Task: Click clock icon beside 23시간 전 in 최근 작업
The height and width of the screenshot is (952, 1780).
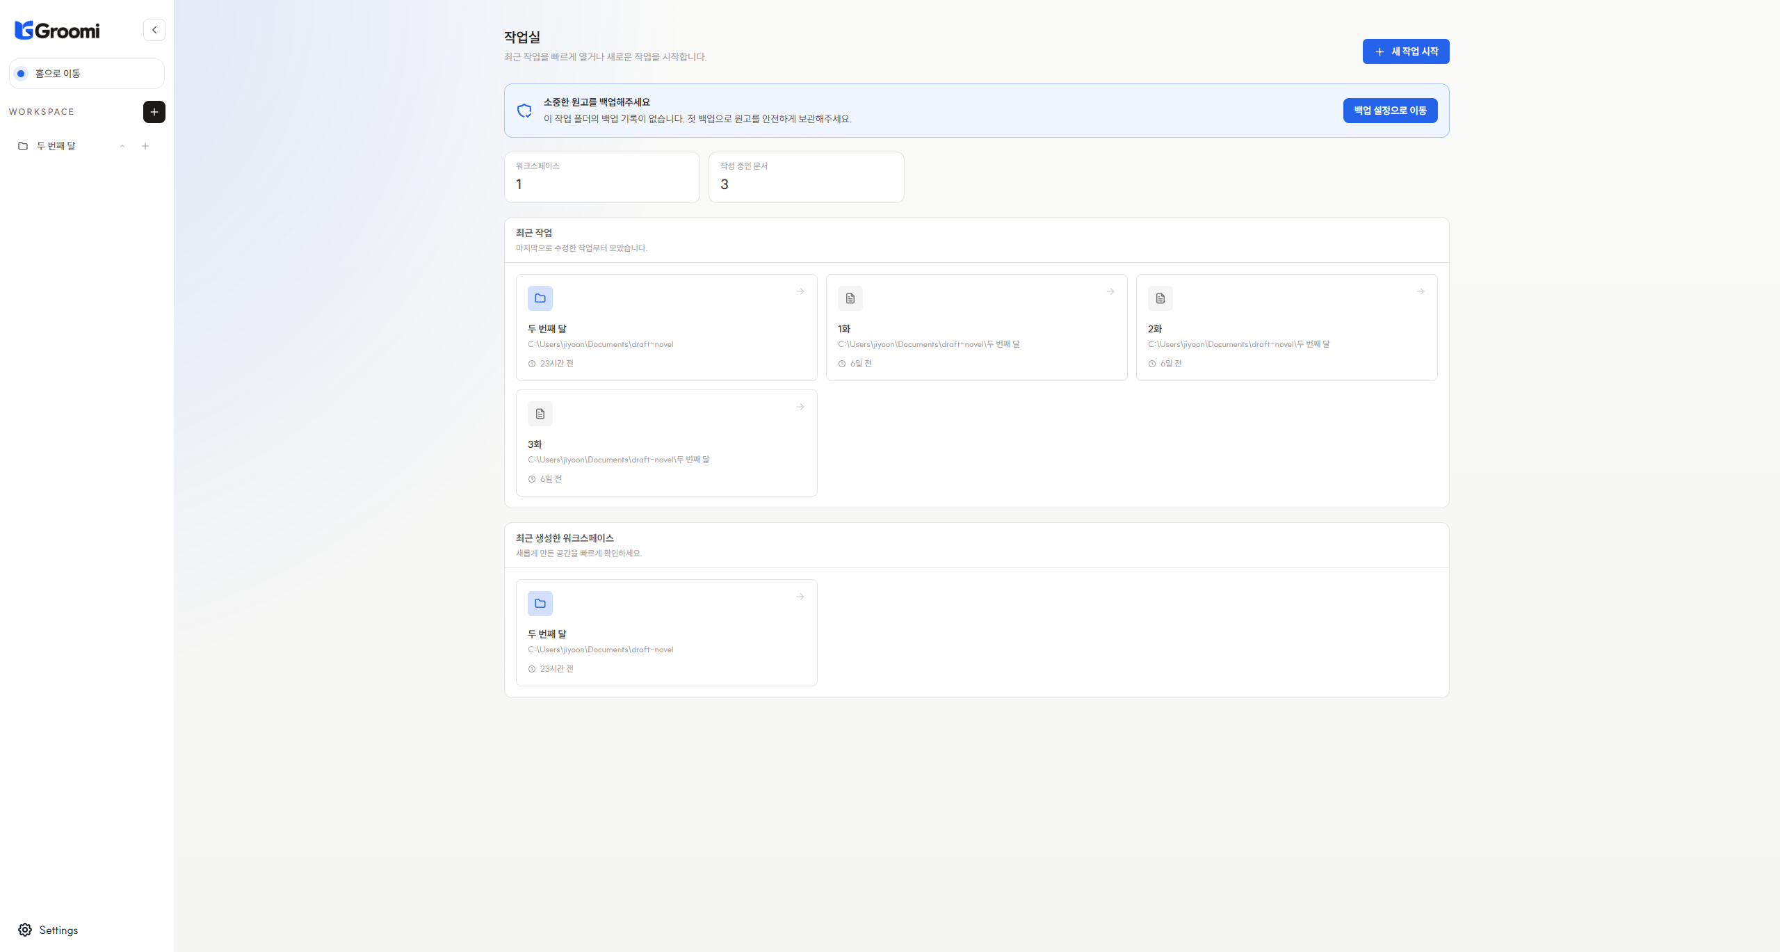Action: tap(532, 364)
